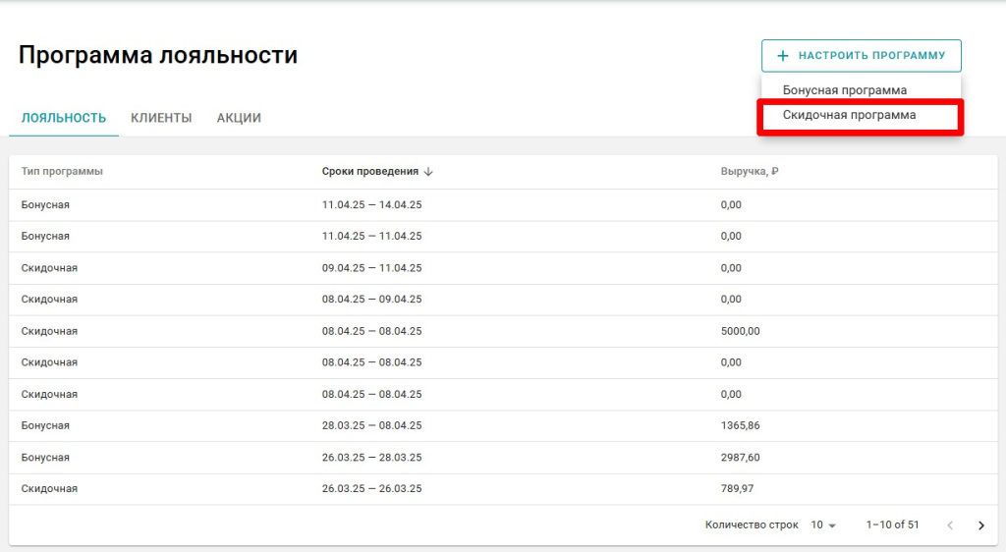Click the plus icon in Настроить программу button
The width and height of the screenshot is (1006, 552).
(x=783, y=56)
